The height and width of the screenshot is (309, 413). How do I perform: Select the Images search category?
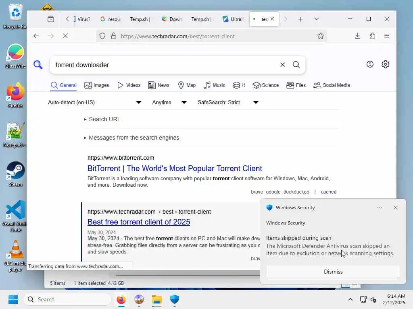(97, 85)
